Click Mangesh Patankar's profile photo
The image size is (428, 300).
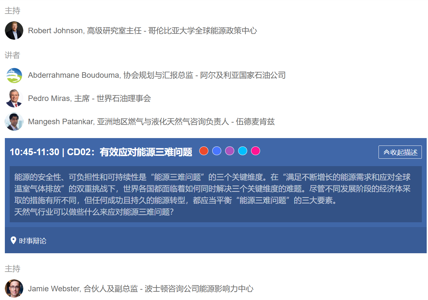(x=14, y=122)
